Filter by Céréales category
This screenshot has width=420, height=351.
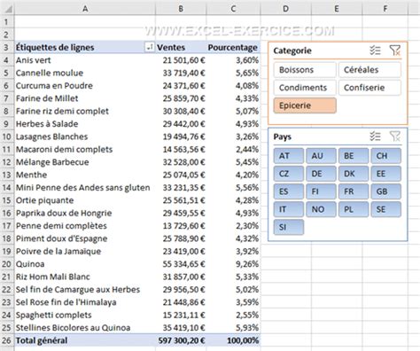pos(369,70)
